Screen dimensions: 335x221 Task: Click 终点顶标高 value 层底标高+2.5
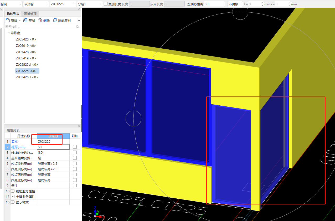click(53, 169)
